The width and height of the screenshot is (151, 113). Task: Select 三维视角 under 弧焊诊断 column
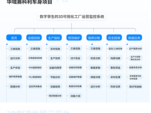pyautogui.click(x=95, y=49)
